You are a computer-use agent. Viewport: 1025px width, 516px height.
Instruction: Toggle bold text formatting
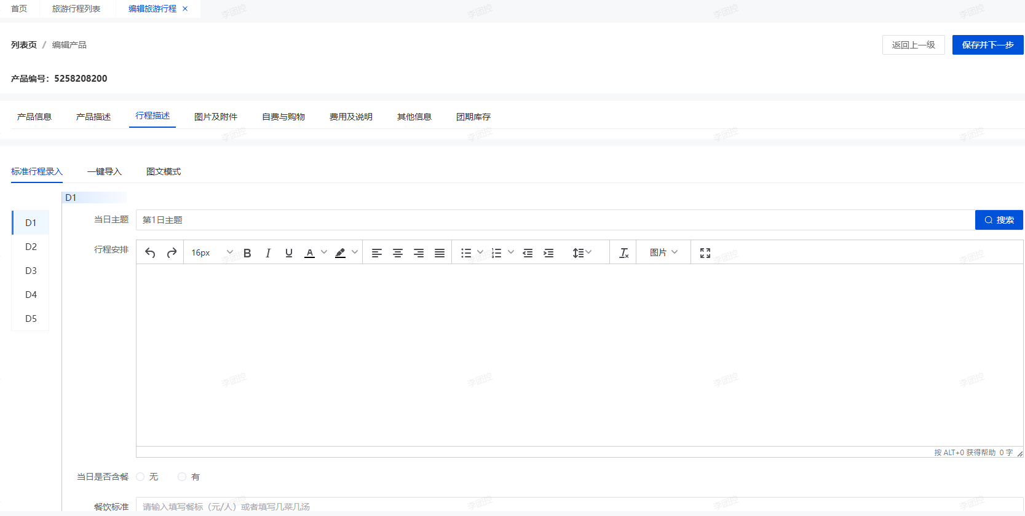(247, 252)
